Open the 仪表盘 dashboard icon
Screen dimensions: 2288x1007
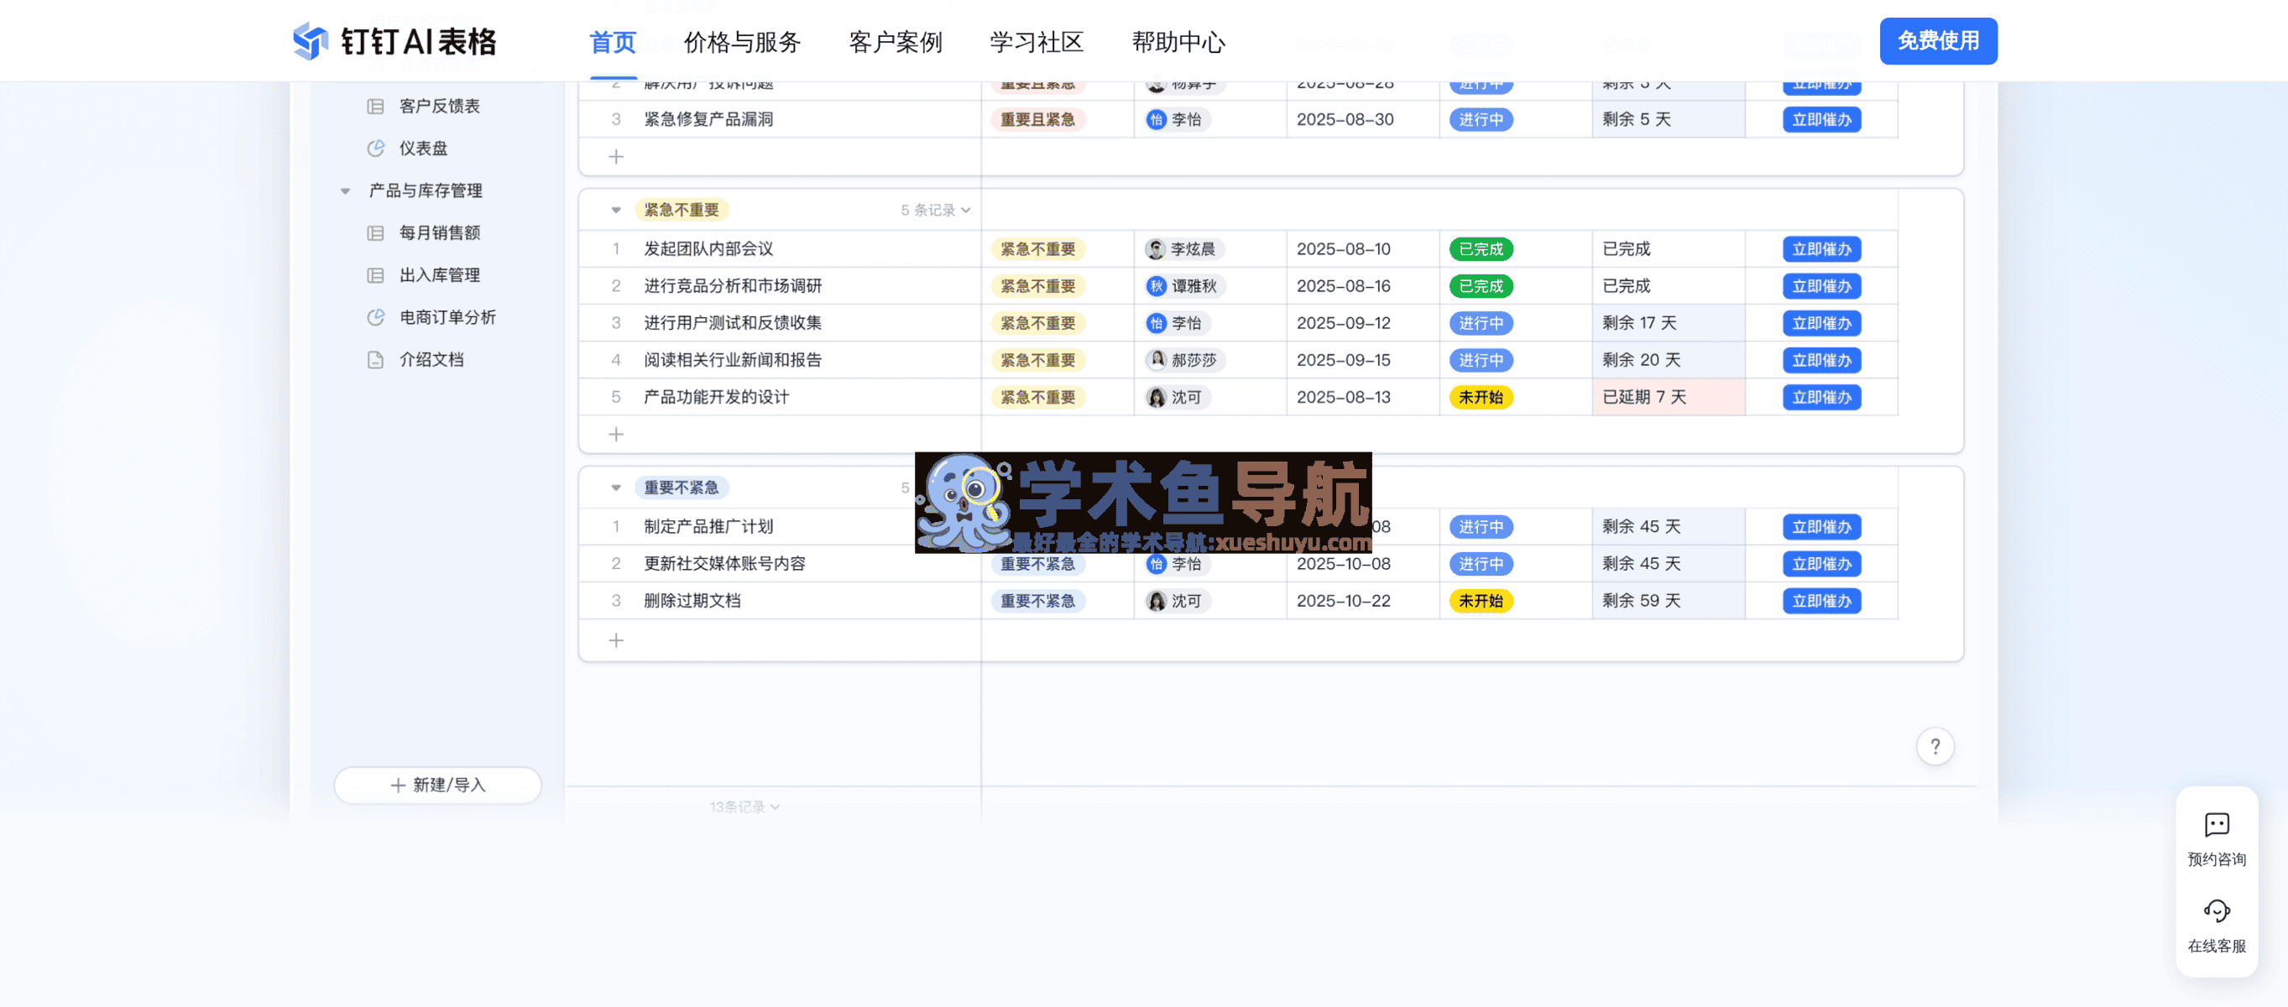tap(376, 149)
